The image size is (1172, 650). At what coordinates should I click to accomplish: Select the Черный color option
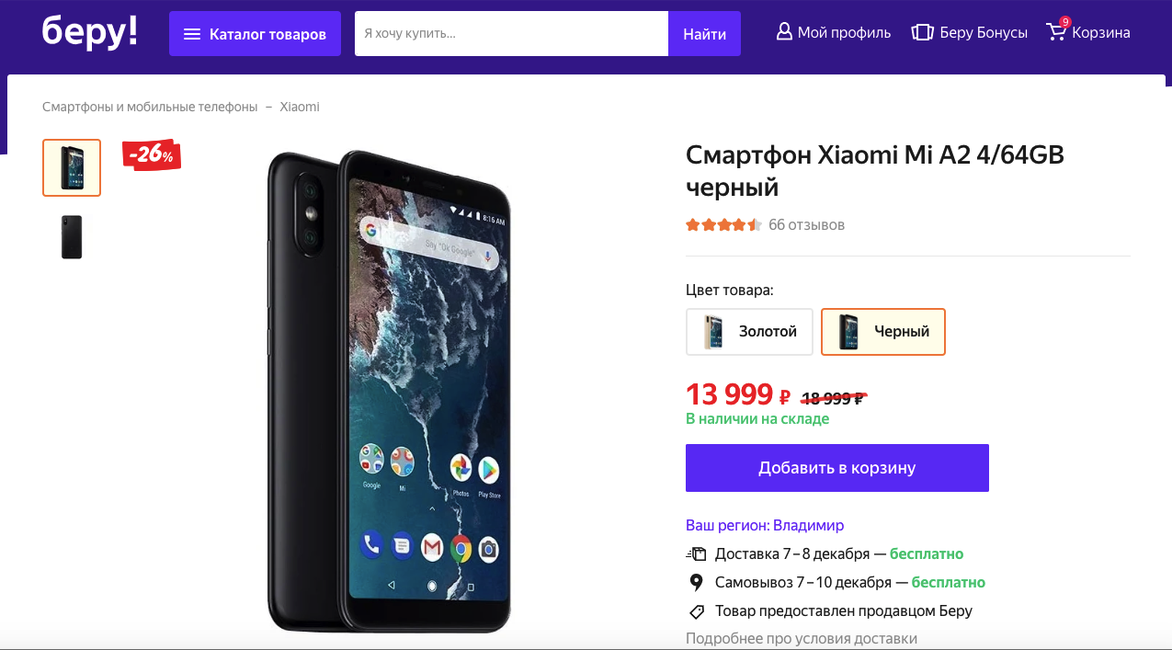tap(882, 332)
